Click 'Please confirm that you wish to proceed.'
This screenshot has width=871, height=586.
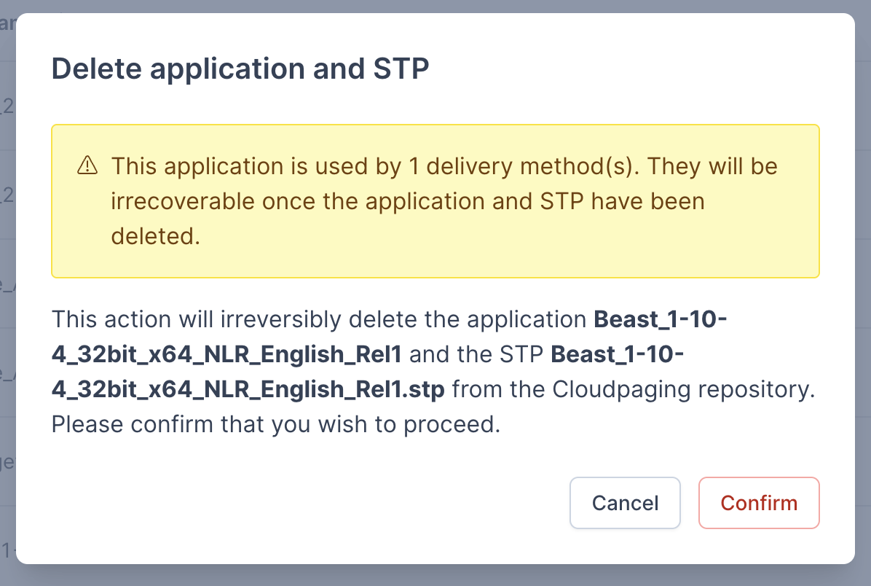click(x=276, y=424)
